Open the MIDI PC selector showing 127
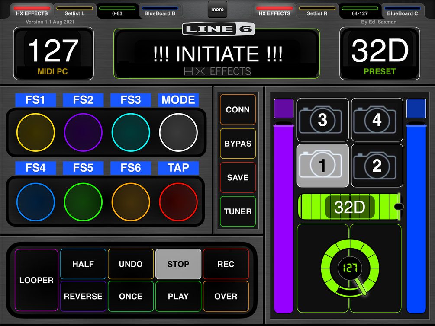The image size is (435, 326). tap(53, 52)
